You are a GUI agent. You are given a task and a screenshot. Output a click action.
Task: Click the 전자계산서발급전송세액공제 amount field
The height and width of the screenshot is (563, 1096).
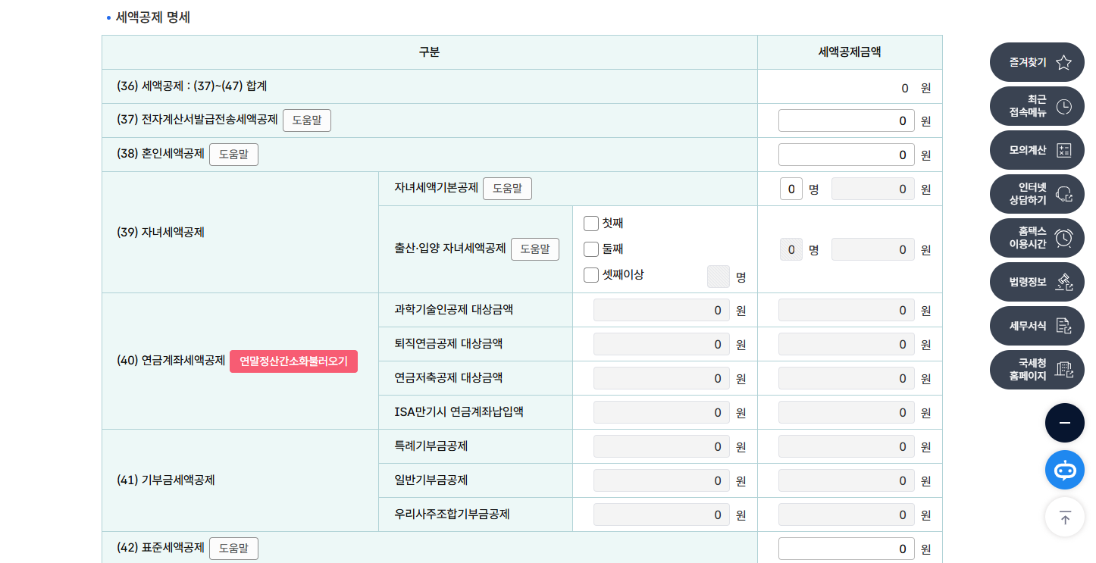[846, 120]
